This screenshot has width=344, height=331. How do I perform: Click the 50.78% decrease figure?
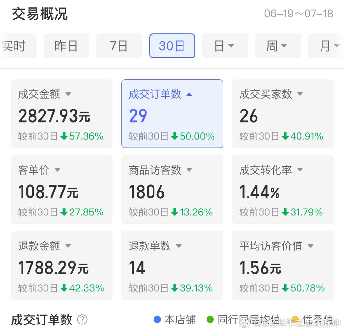[308, 288]
